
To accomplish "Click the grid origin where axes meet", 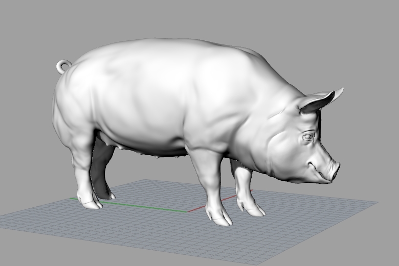I will (x=187, y=211).
